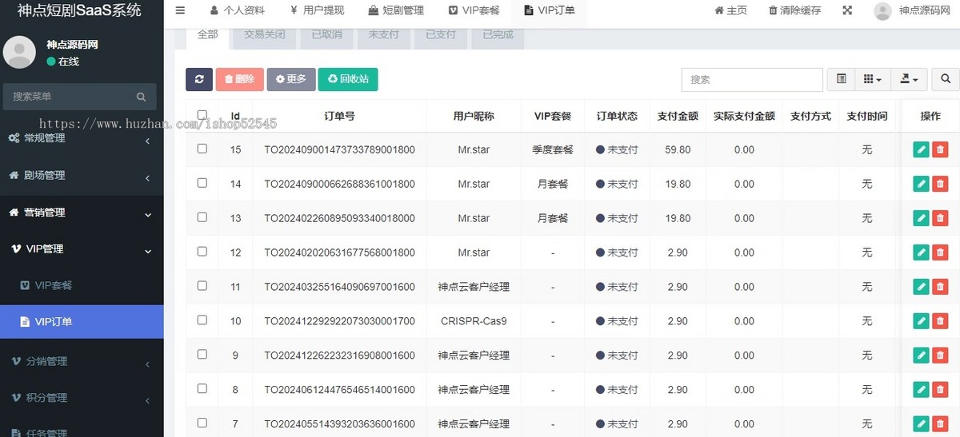
Task: Edit order Id 13 with the green pencil
Action: (921, 218)
